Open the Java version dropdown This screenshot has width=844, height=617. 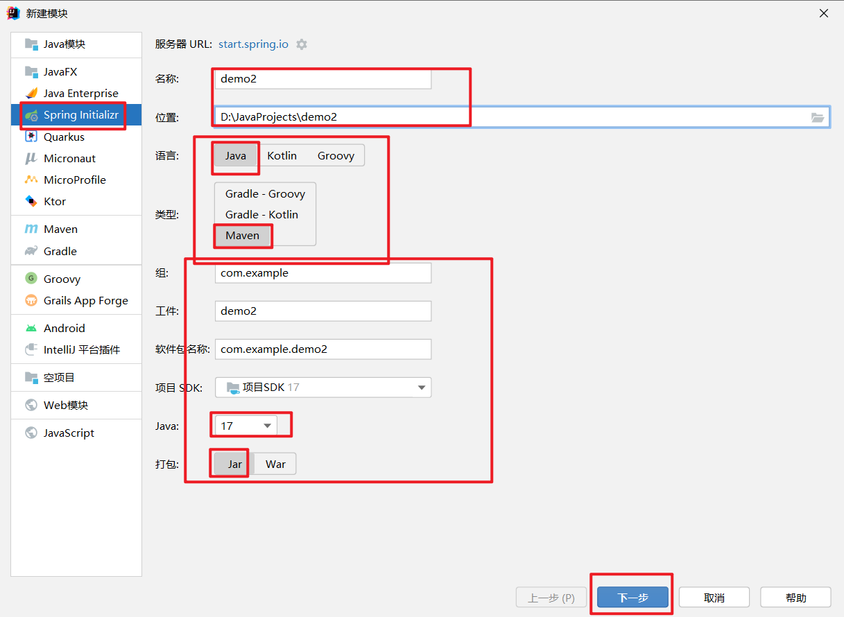tap(245, 426)
